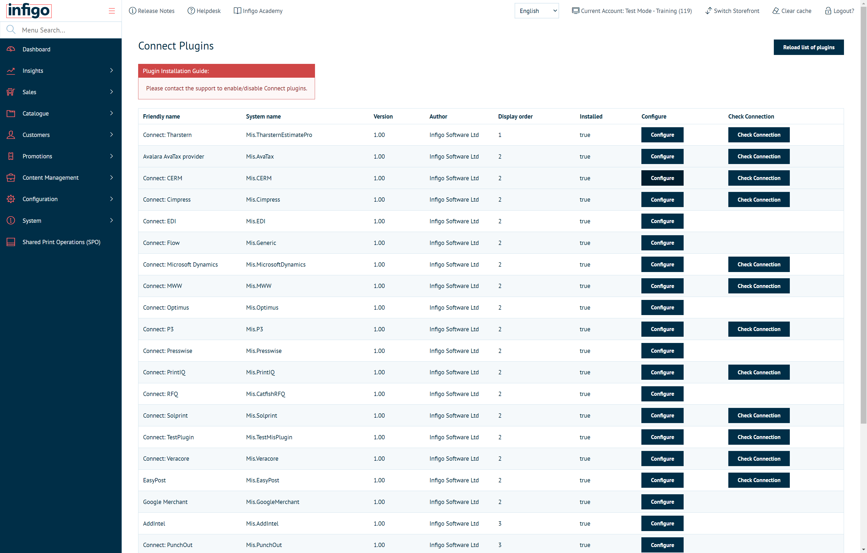Click the Sales cart icon
The height and width of the screenshot is (553, 867).
[11, 92]
